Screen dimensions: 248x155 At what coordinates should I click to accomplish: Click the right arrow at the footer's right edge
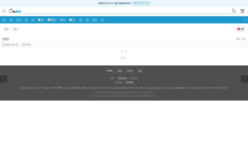click(x=245, y=79)
